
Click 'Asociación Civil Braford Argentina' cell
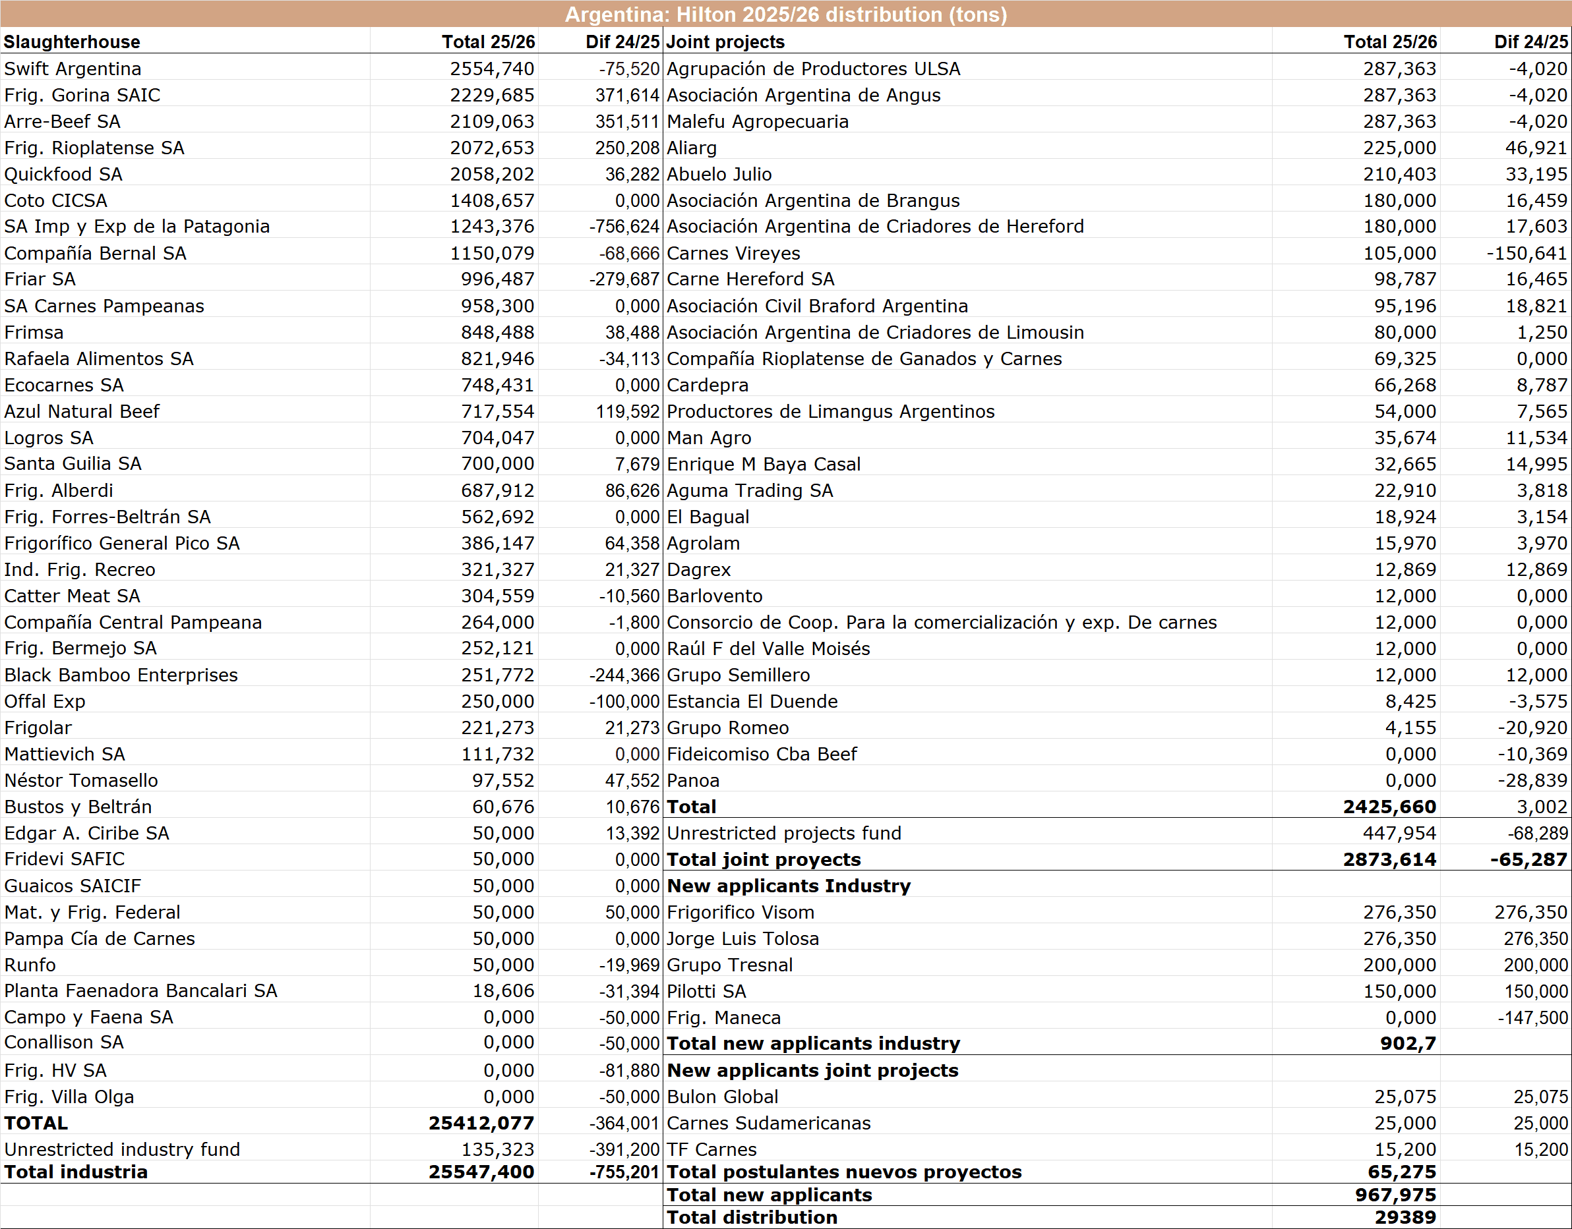(818, 306)
